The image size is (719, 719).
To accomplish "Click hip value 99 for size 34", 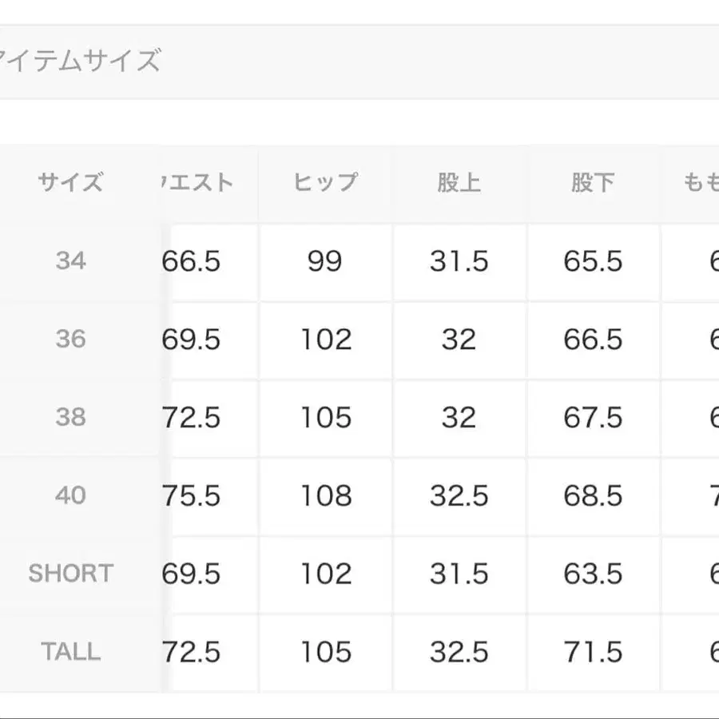I will 324,261.
